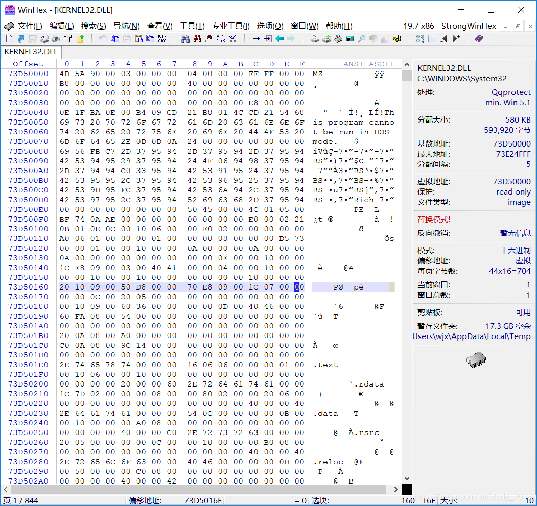Open help with the purple book icon
This screenshot has width=537, height=506.
479,39
